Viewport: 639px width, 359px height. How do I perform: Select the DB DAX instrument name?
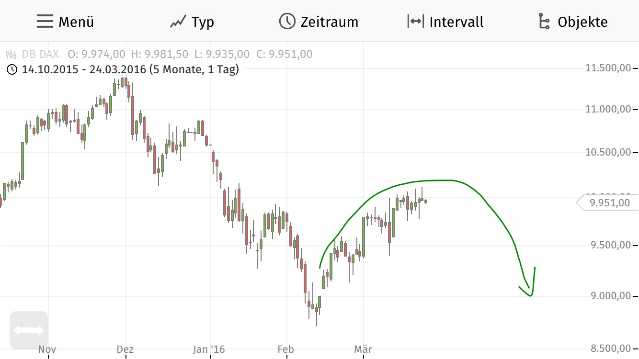pyautogui.click(x=40, y=54)
